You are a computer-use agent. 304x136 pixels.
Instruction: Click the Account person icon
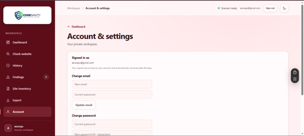tap(8, 112)
